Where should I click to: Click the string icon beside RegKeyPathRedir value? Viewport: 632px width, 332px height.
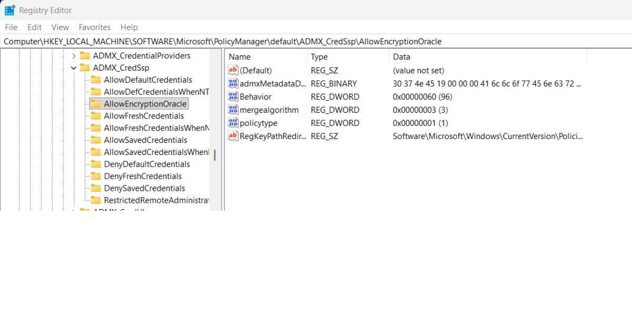[233, 136]
